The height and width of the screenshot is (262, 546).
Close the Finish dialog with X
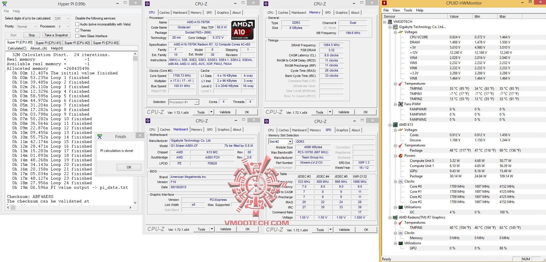click(x=140, y=136)
